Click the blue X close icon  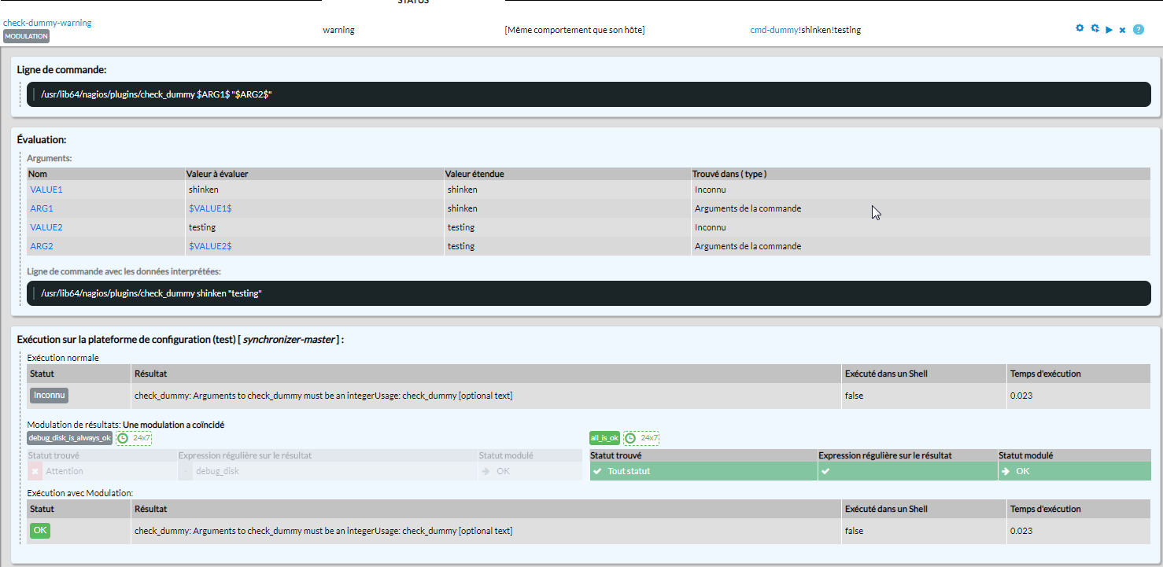coord(1122,30)
